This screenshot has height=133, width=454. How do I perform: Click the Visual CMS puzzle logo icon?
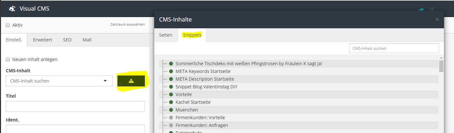point(11,9)
